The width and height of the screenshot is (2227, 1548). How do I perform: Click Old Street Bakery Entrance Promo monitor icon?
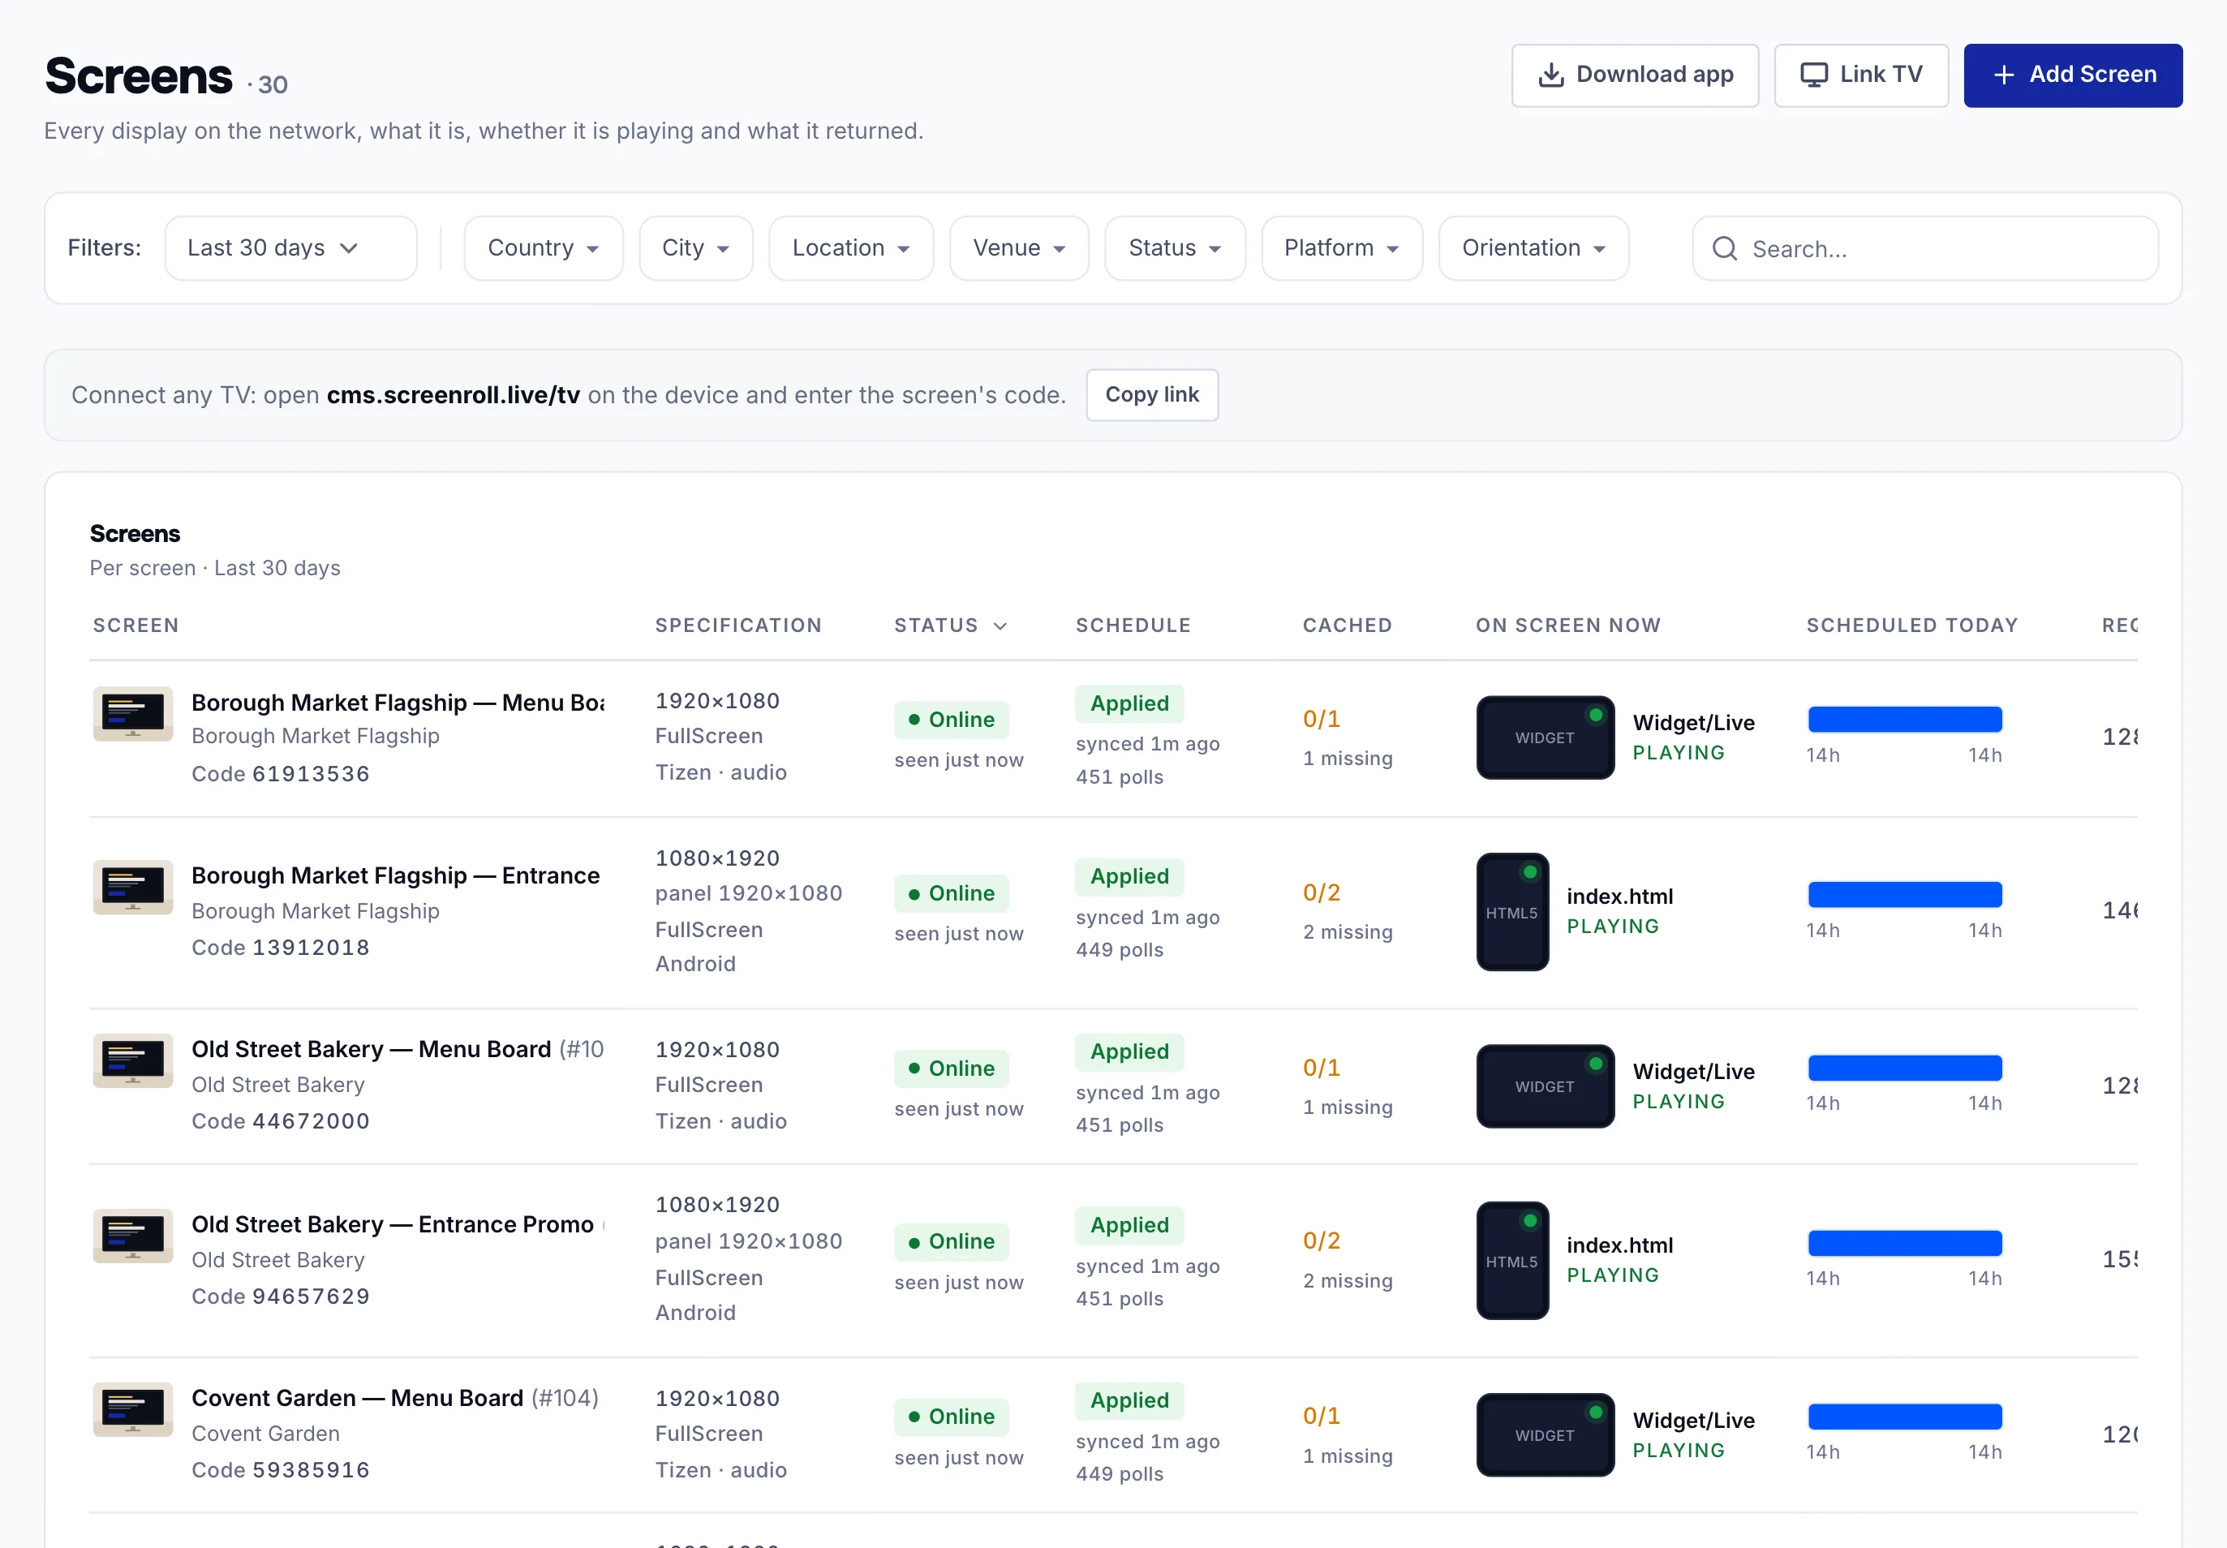point(133,1236)
